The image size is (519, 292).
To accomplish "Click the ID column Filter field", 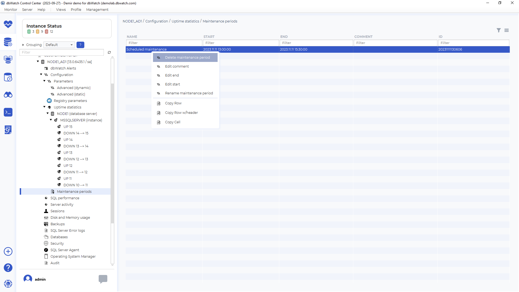I will [x=474, y=43].
